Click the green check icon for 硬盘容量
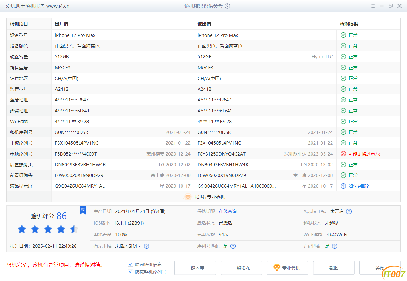The width and height of the screenshot is (407, 281). (x=343, y=56)
